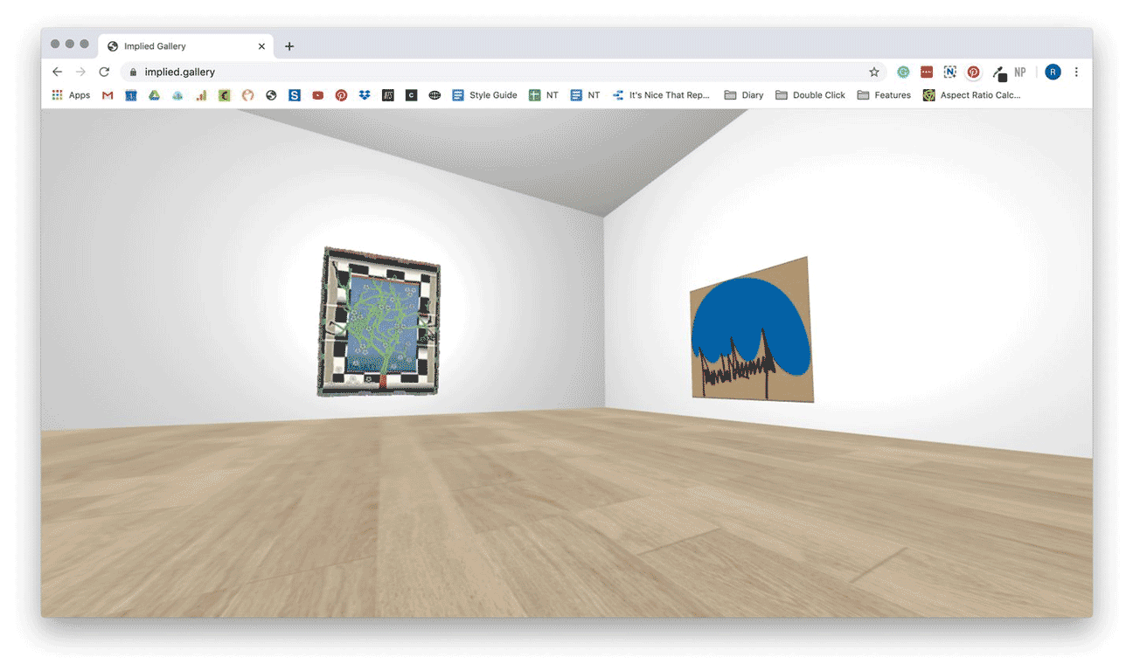The image size is (1133, 671).
Task: View site security lock information
Action: 133,73
